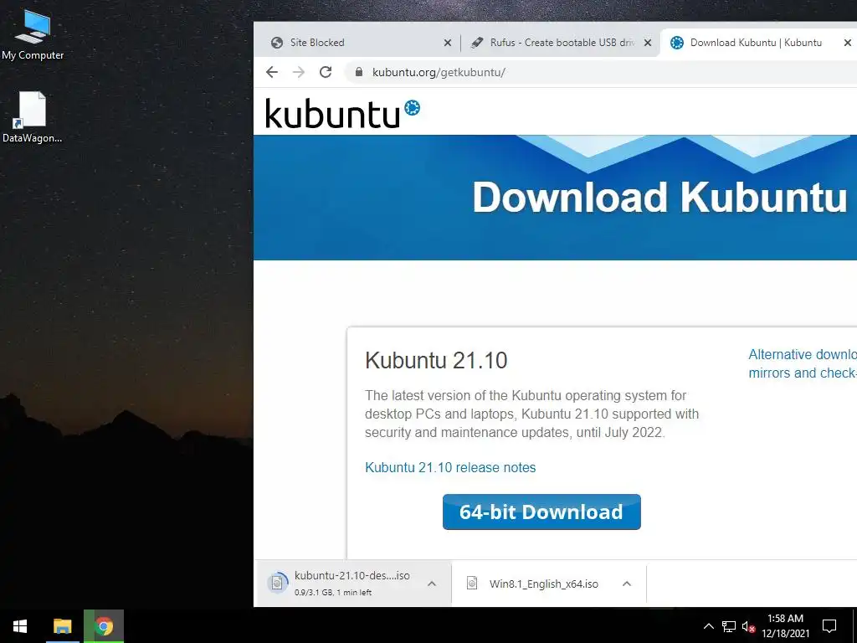Close the Rufus tab
Viewport: 857px width, 643px height.
pyautogui.click(x=648, y=43)
